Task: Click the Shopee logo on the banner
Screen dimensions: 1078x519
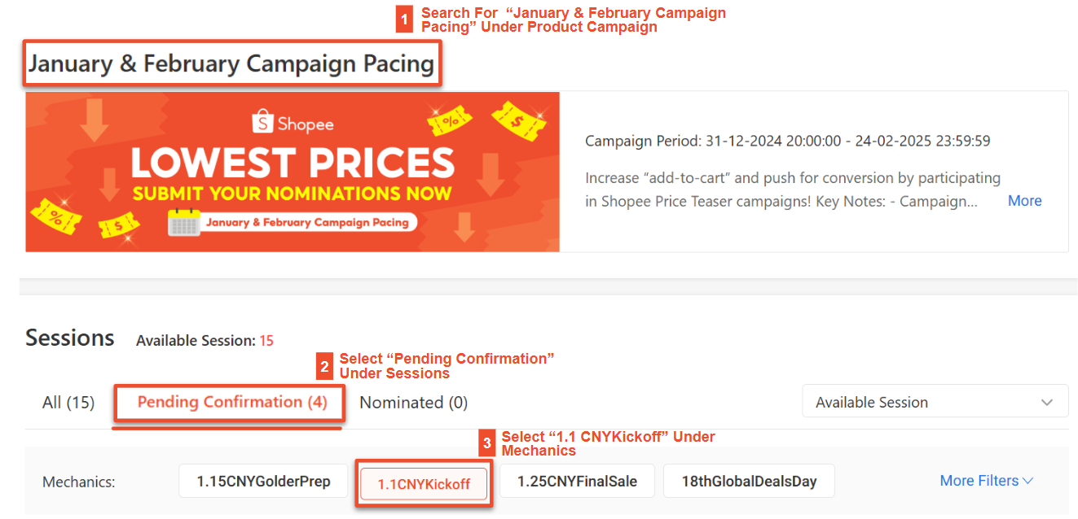Action: [292, 124]
